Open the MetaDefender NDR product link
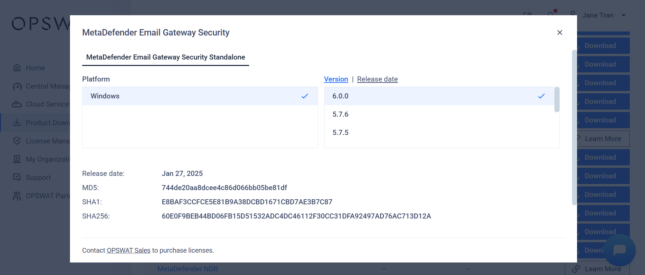 tap(188, 269)
